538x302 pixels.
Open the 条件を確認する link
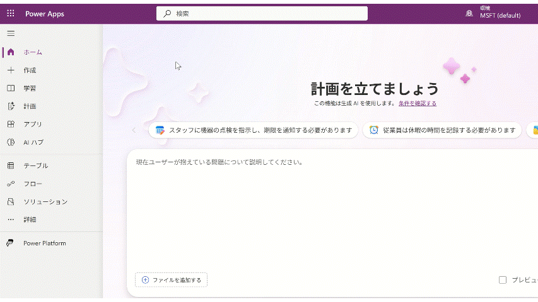pos(417,103)
